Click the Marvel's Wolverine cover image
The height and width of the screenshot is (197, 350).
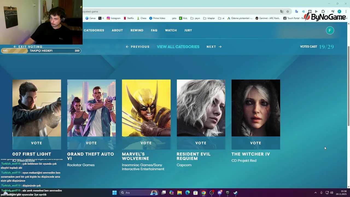[x=146, y=108]
